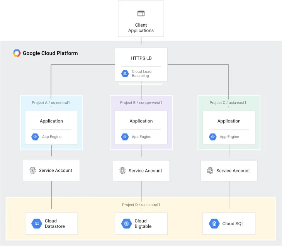Click the Cloud Bigtable icon

coord(127,224)
